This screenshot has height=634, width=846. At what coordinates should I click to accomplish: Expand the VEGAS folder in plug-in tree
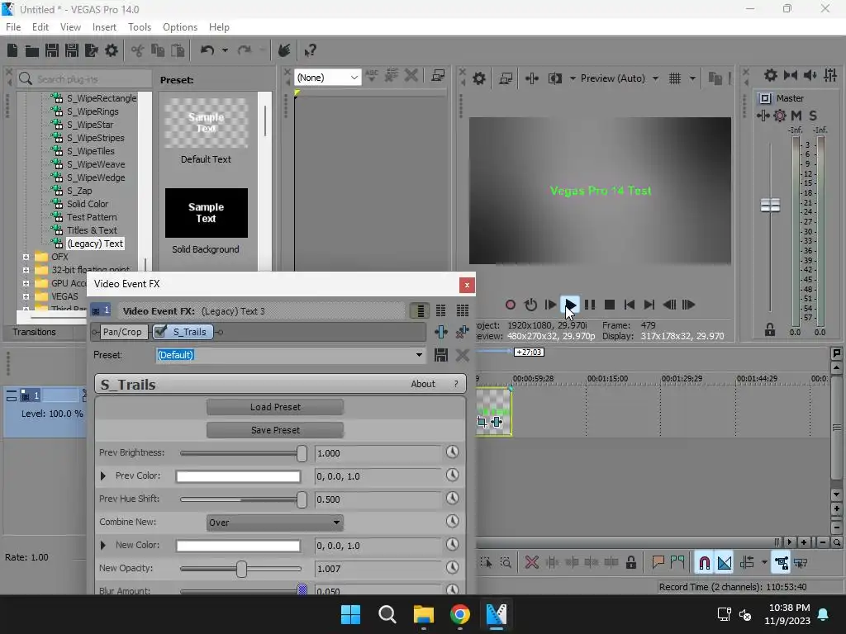click(x=26, y=296)
